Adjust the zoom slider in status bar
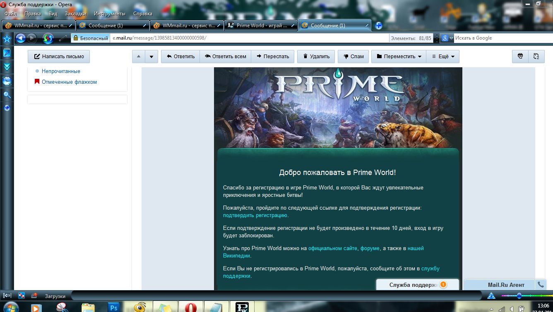This screenshot has height=312, width=553. click(x=520, y=295)
